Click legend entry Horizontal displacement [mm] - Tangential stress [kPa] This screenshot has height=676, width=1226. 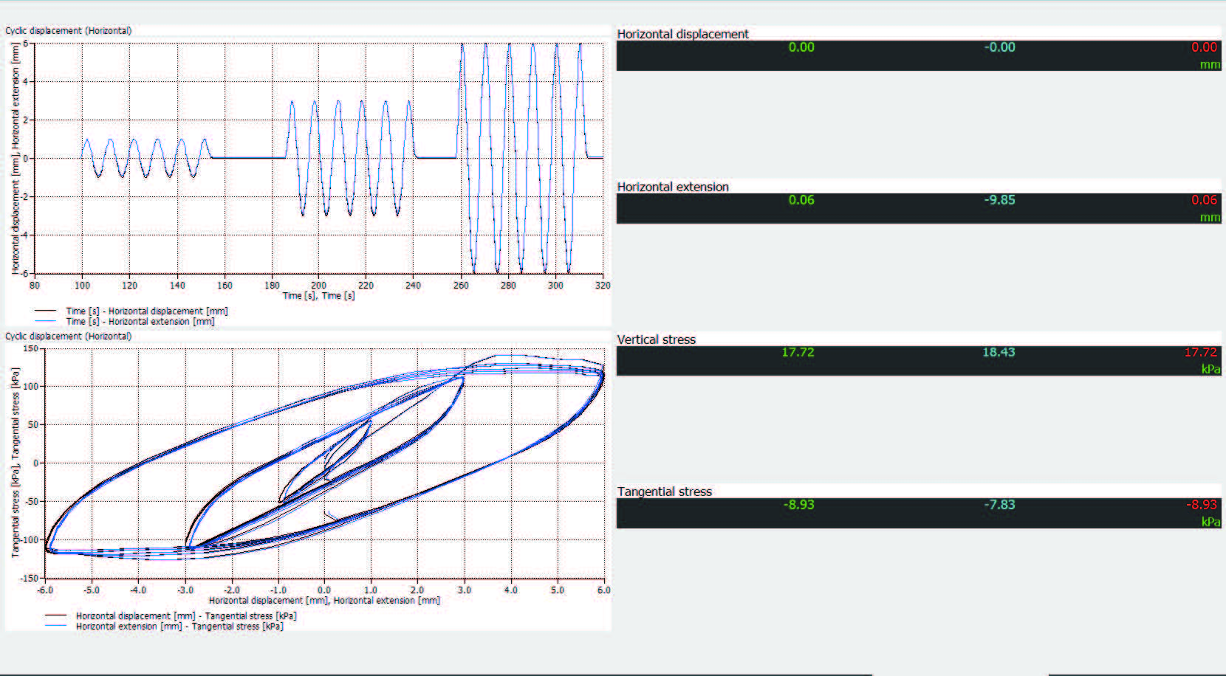[x=186, y=616]
